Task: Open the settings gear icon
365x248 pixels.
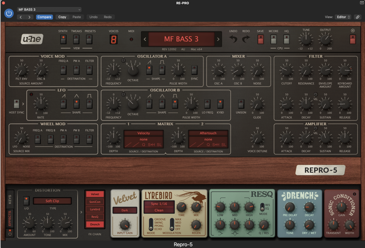Action: (353, 31)
